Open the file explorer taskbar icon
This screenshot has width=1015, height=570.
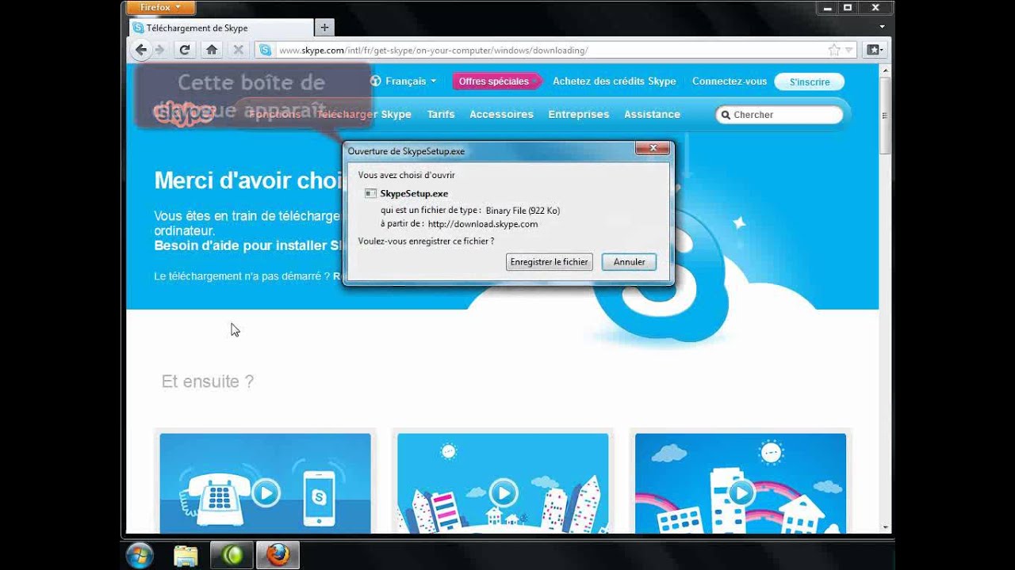186,556
